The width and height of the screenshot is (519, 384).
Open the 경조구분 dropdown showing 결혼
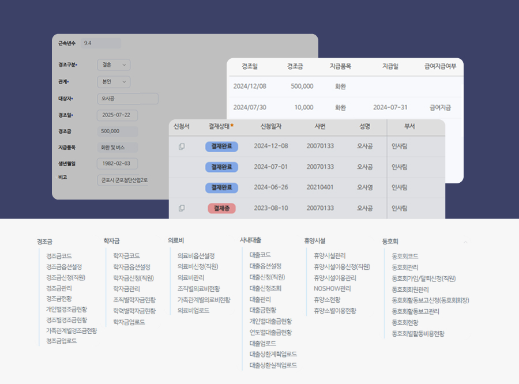click(x=114, y=65)
